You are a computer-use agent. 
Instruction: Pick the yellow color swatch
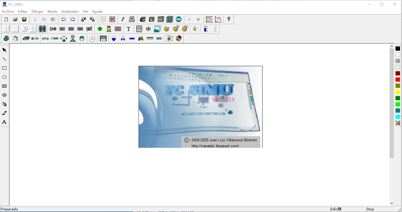[398, 92]
